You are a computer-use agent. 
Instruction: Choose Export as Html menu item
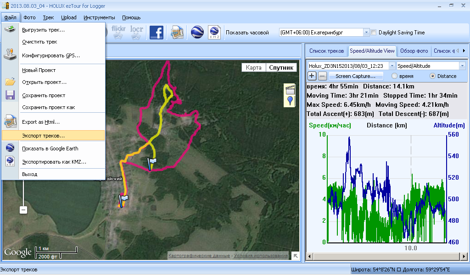[53, 122]
